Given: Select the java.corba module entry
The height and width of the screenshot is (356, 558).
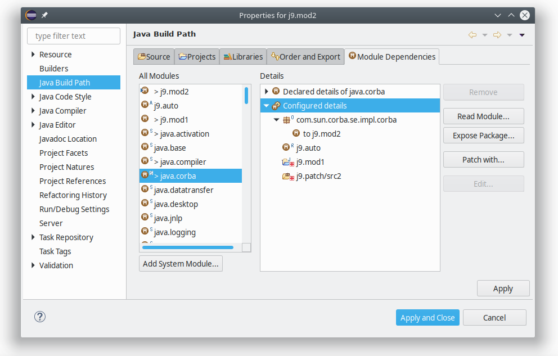Looking at the screenshot, I should pyautogui.click(x=191, y=175).
